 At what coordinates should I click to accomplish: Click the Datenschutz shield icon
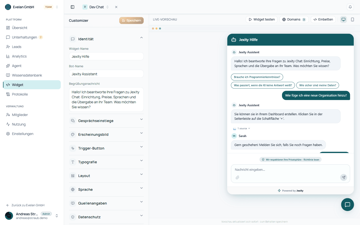point(73,217)
